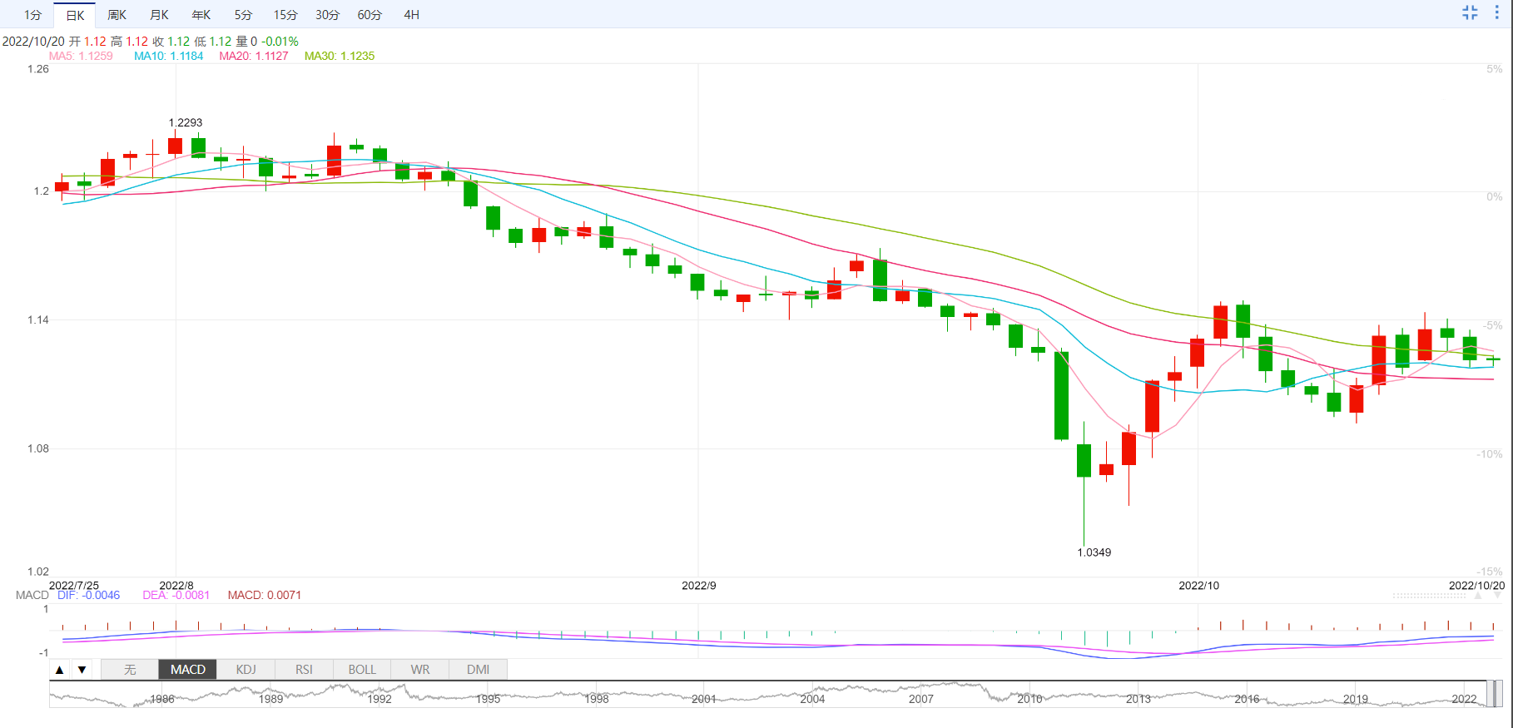Jump to 2007 on the overview timeline
Image resolution: width=1513 pixels, height=728 pixels.
click(x=921, y=699)
